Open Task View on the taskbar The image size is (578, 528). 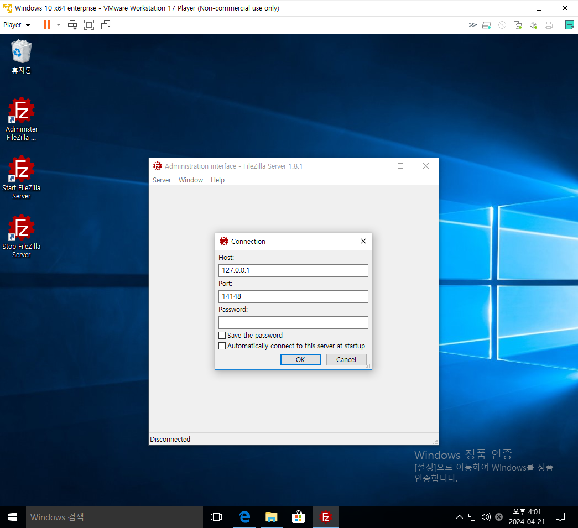[216, 517]
